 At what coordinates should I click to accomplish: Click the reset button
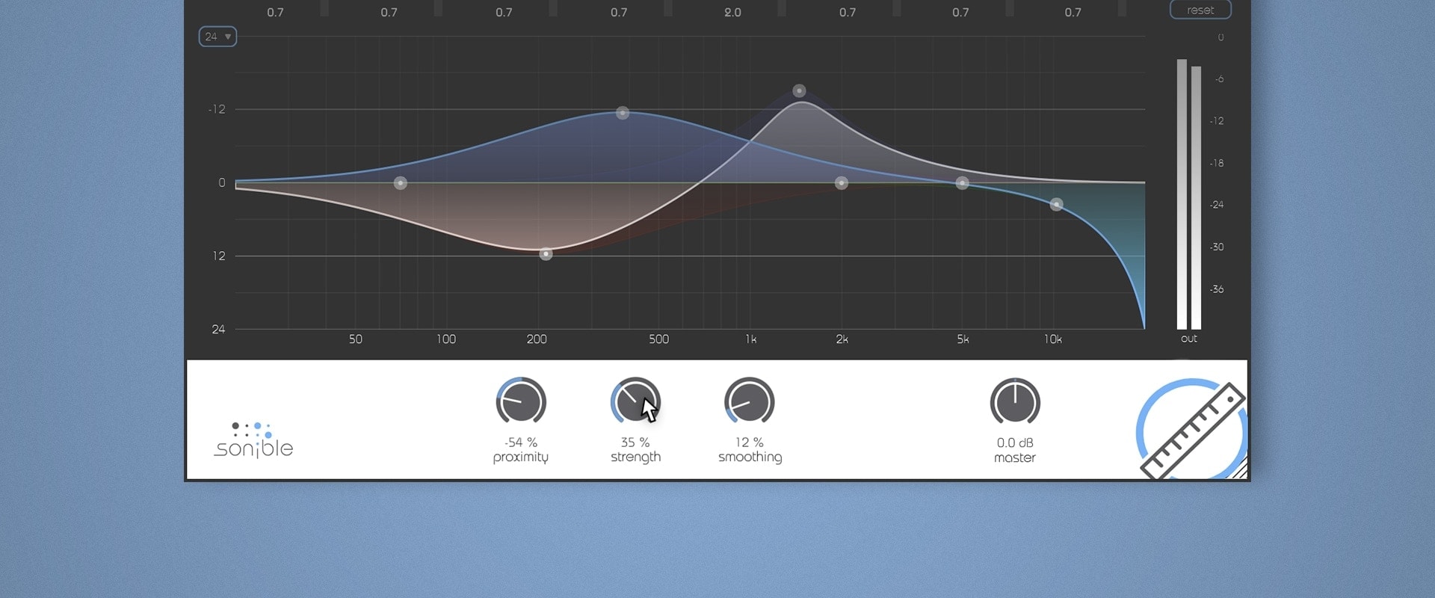(x=1200, y=10)
